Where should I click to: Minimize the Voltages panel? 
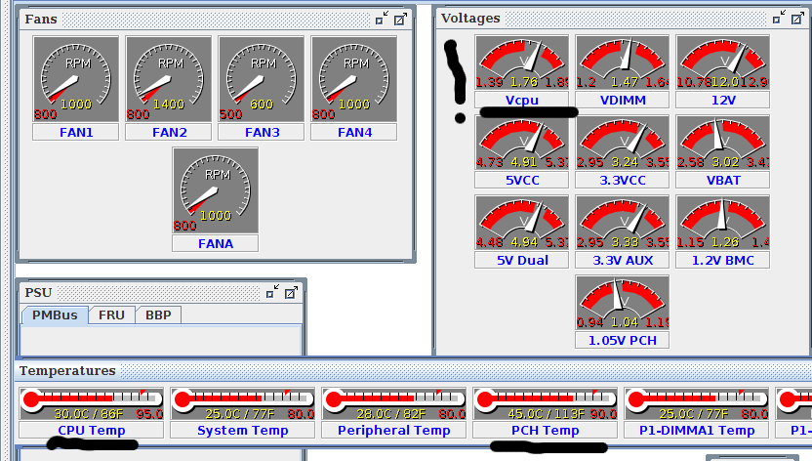tap(779, 18)
